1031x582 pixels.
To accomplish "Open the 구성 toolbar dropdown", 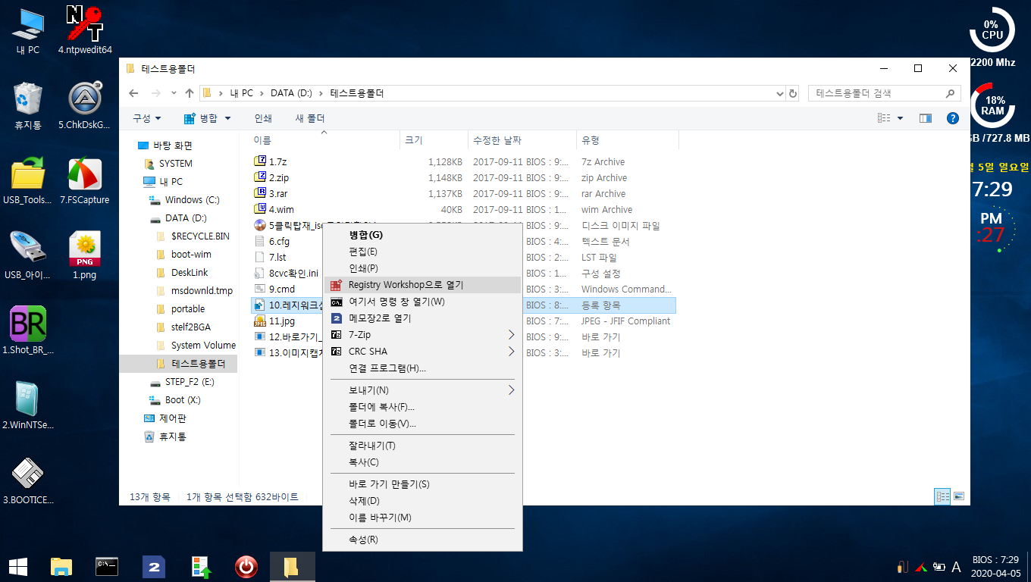I will (x=147, y=118).
